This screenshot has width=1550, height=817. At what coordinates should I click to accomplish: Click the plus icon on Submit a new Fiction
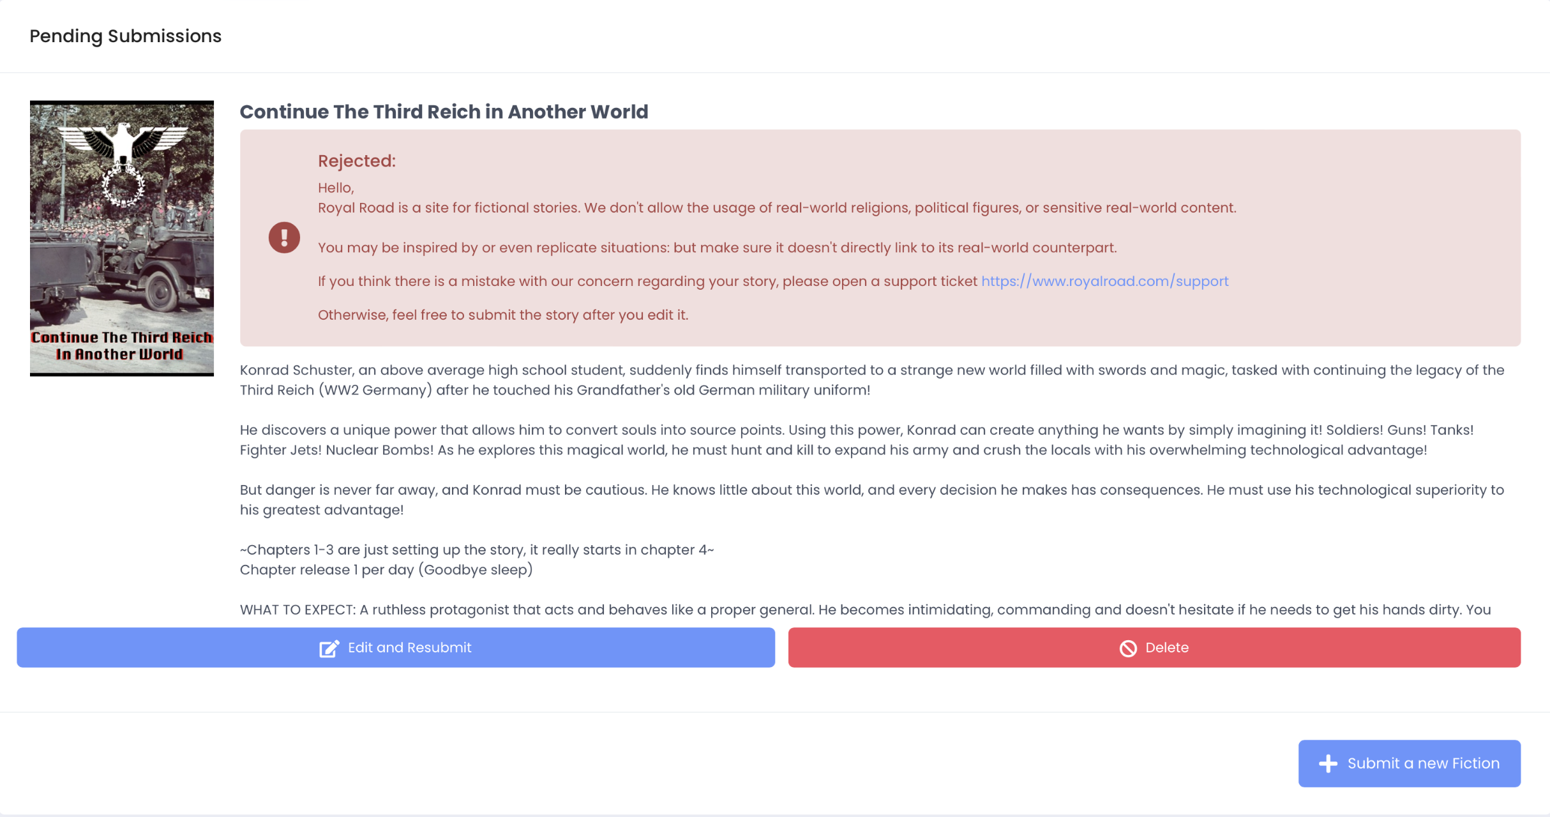click(1328, 763)
